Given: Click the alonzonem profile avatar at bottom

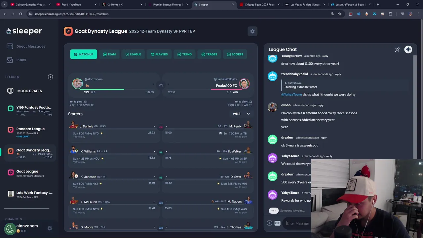Looking at the screenshot, I should [10, 228].
